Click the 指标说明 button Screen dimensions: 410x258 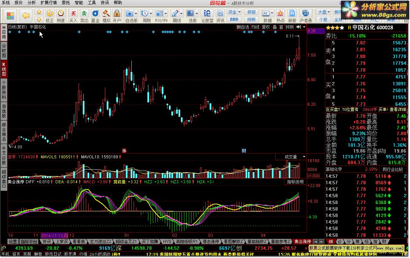click(295, 182)
